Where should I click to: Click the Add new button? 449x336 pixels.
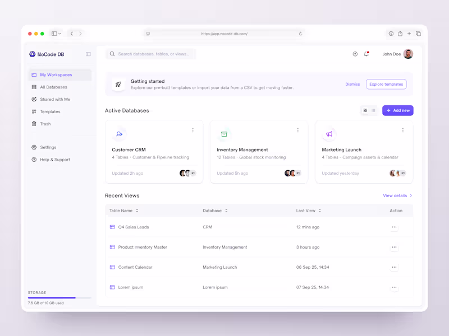tap(397, 110)
